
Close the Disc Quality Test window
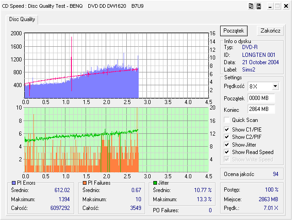pos(286,6)
